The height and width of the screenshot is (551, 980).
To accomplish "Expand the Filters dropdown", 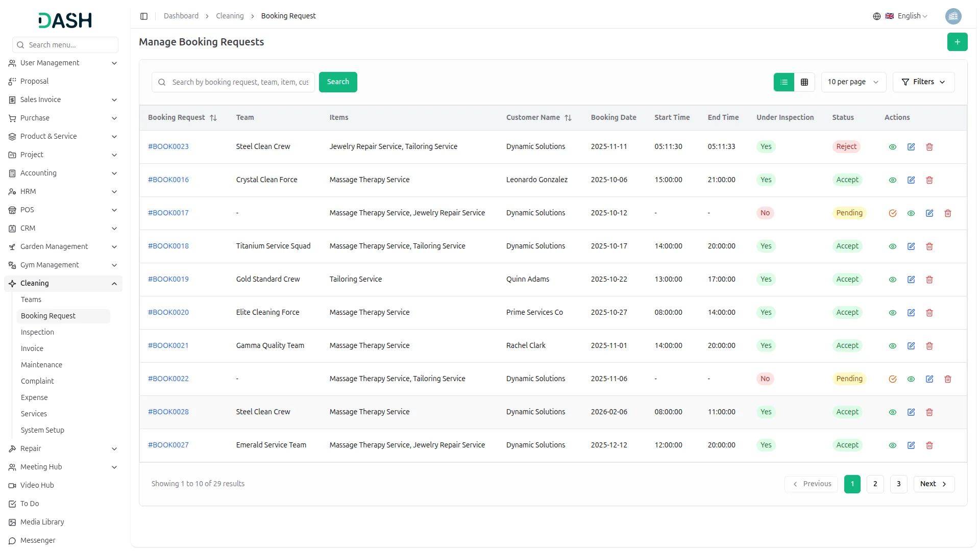I will pyautogui.click(x=923, y=82).
